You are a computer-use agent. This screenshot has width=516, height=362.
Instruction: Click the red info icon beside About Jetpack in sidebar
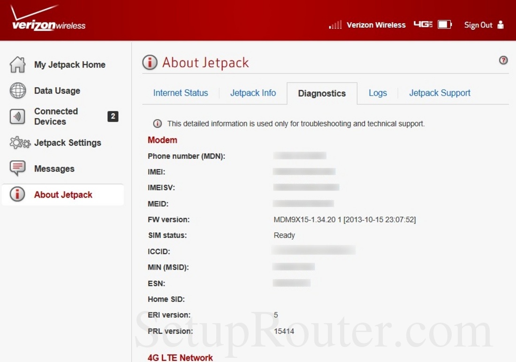click(x=17, y=194)
